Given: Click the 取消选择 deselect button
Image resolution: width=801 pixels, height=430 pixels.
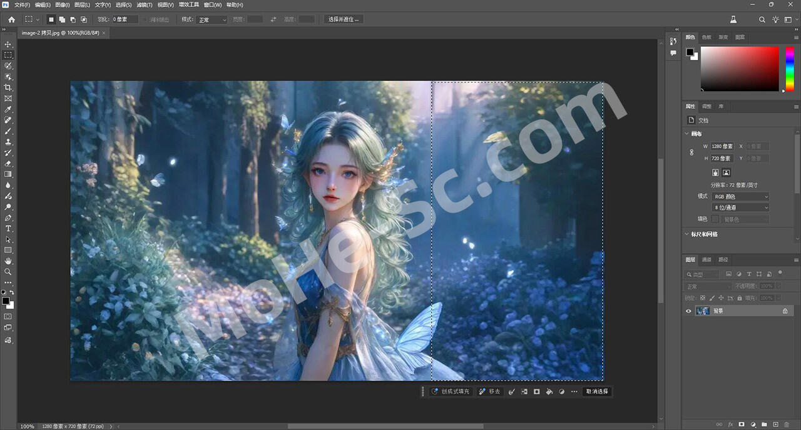Looking at the screenshot, I should 596,391.
